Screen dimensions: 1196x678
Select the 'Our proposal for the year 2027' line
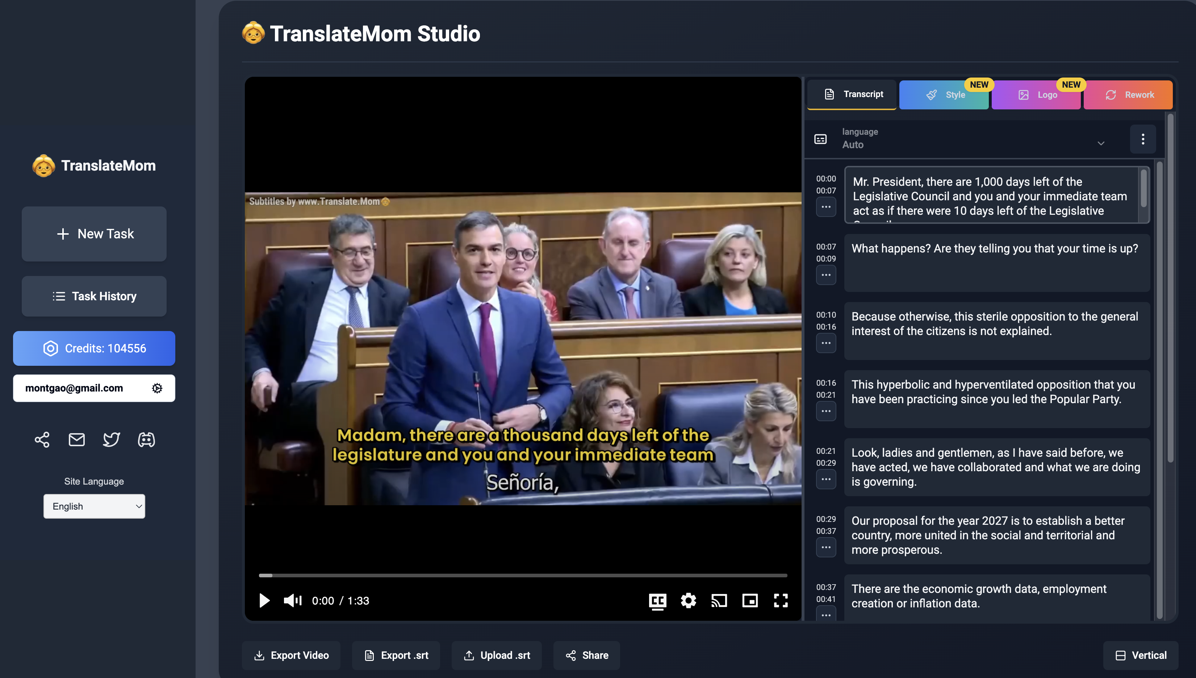click(997, 535)
